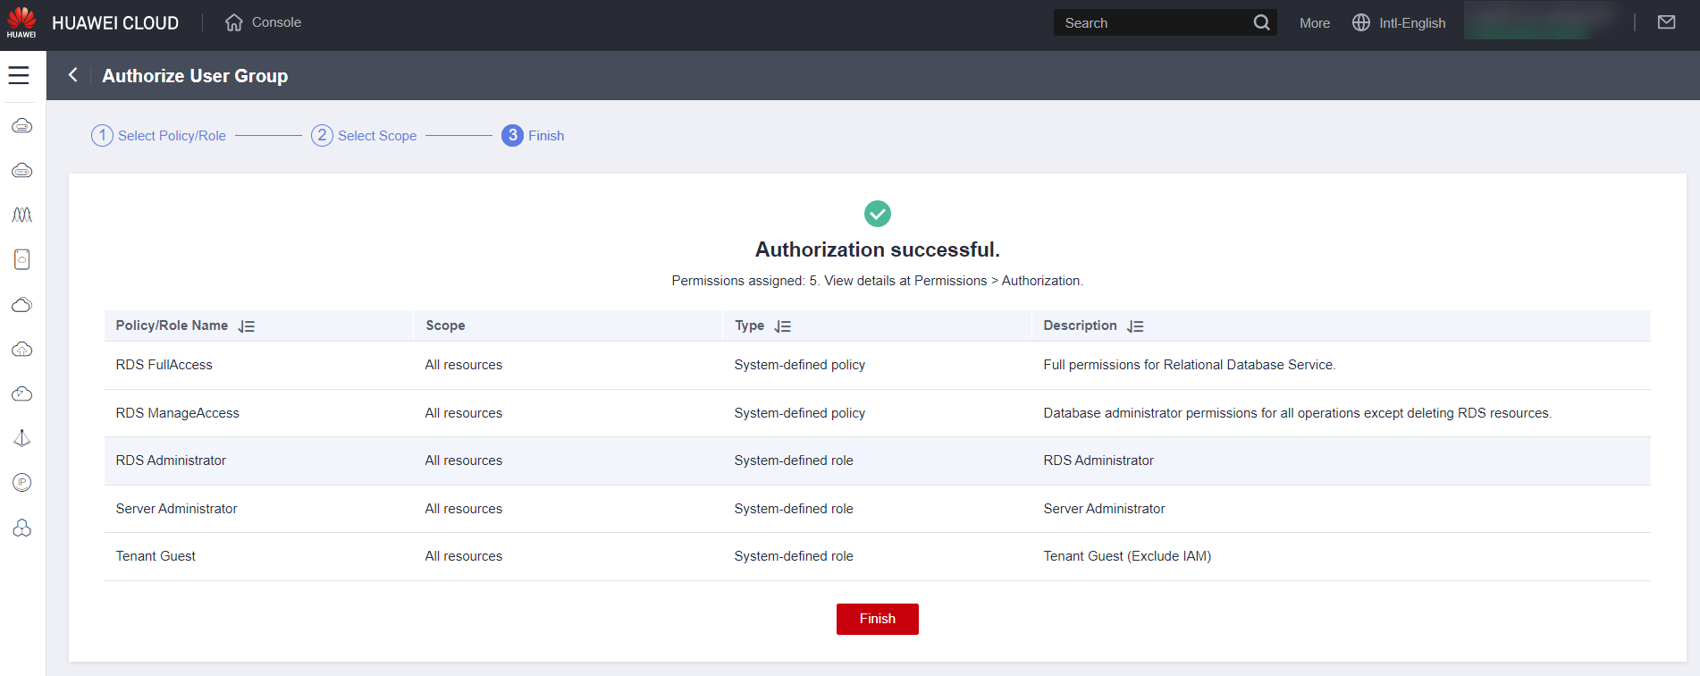Screen dimensions: 1700x676
Task: Go to step 1 Select Policy/Role
Action: [x=159, y=136]
